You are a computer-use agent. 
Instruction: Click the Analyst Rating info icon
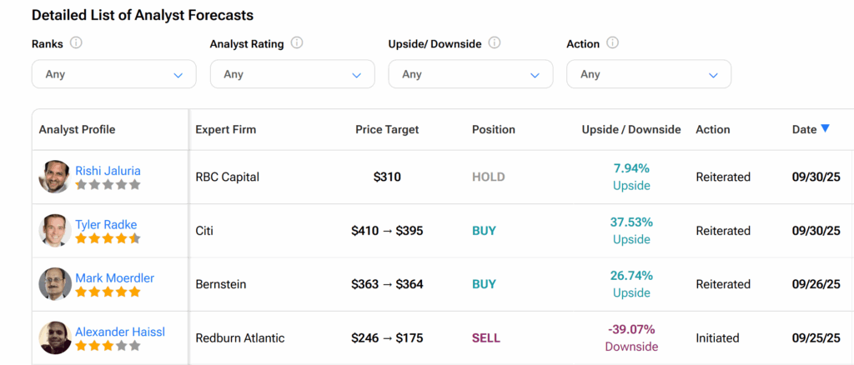tap(297, 43)
